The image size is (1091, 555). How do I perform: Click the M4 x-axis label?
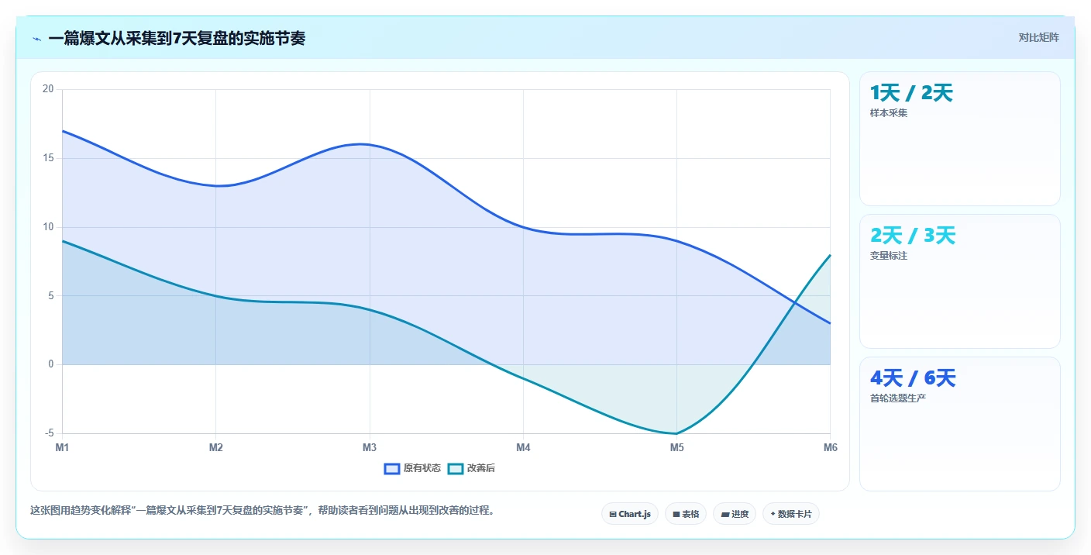tap(523, 447)
